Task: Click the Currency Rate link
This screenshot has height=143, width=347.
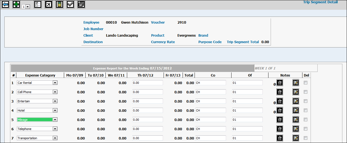Action: pos(163,42)
